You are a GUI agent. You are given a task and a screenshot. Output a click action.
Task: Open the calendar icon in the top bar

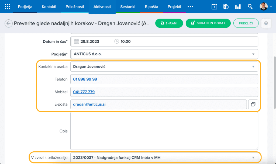click(214, 6)
